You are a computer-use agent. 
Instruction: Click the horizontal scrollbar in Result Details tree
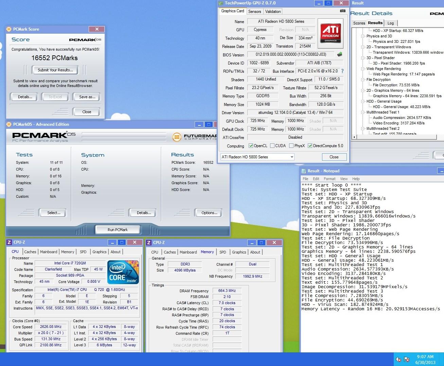396,137
